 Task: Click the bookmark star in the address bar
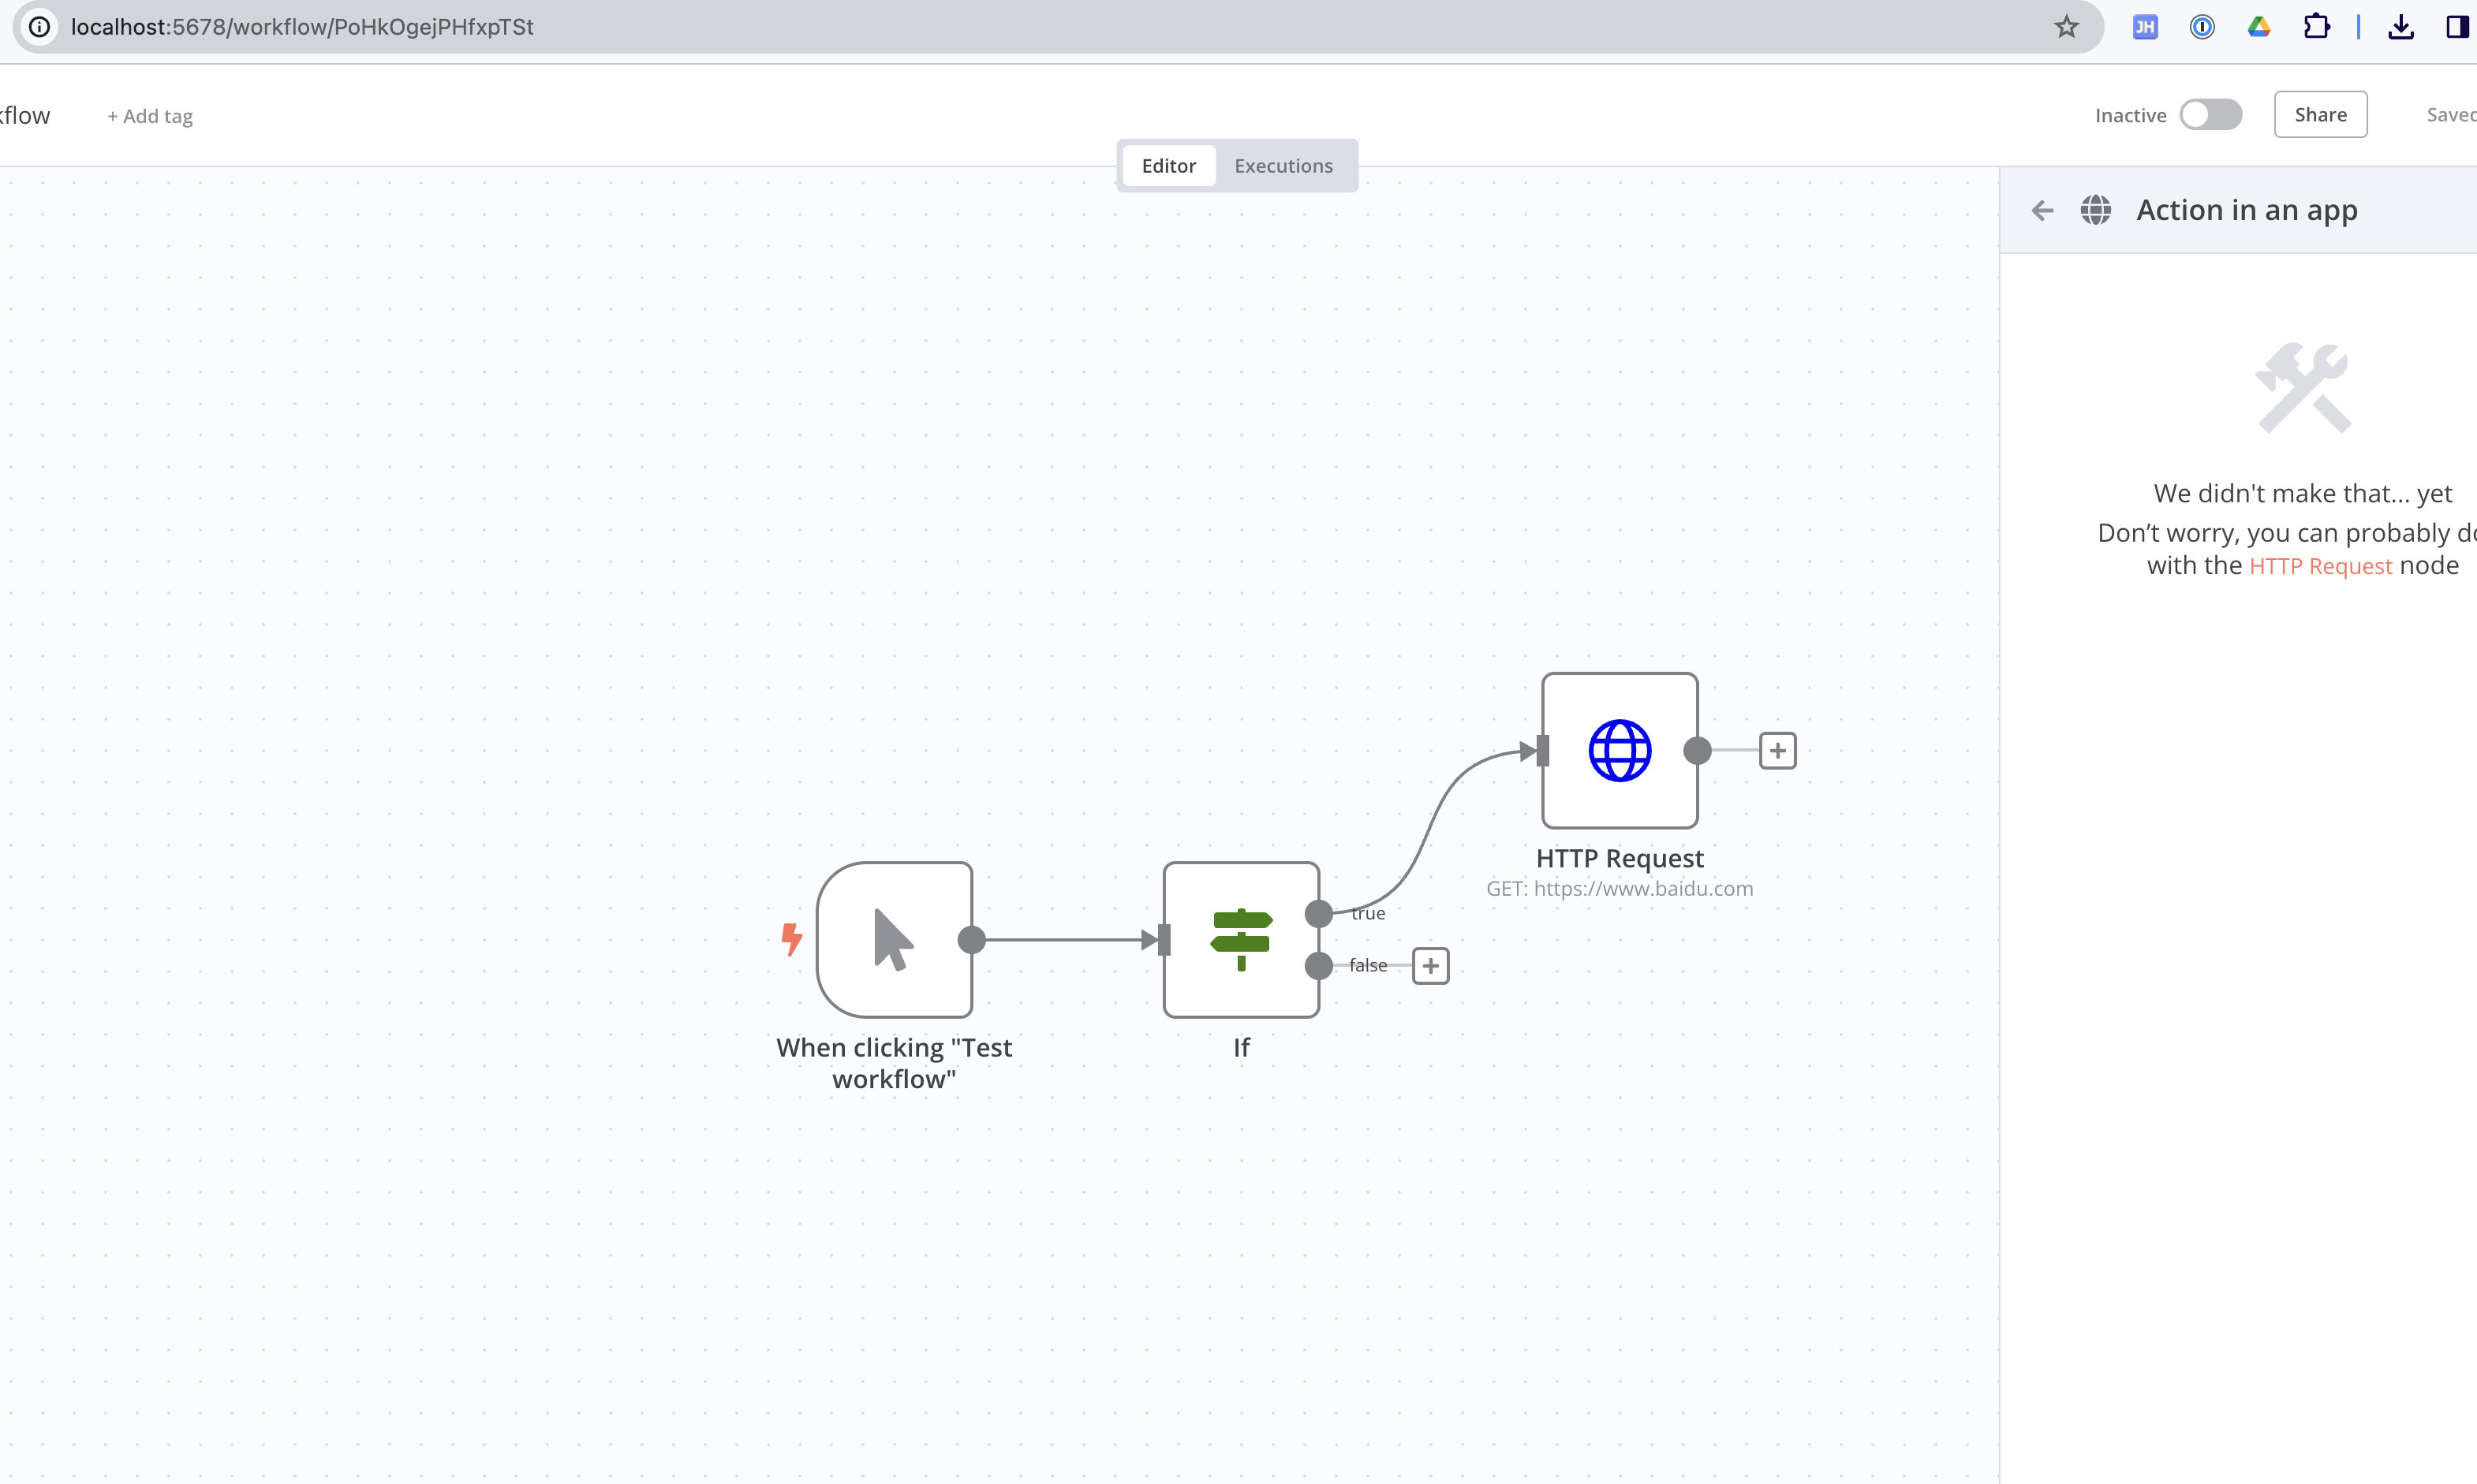click(x=2065, y=27)
